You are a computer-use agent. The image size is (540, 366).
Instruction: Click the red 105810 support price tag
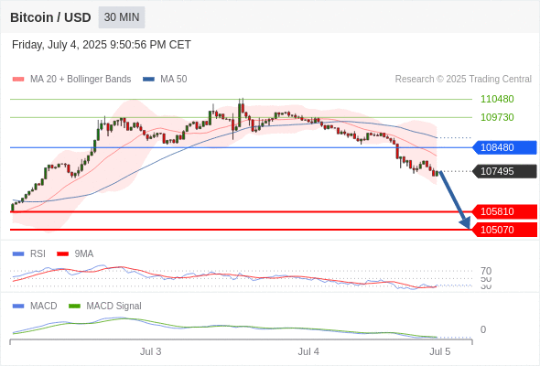504,211
